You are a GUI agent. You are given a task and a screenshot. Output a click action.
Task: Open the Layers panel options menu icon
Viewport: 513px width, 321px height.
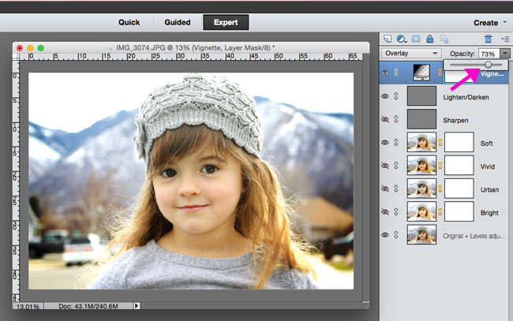[505, 39]
